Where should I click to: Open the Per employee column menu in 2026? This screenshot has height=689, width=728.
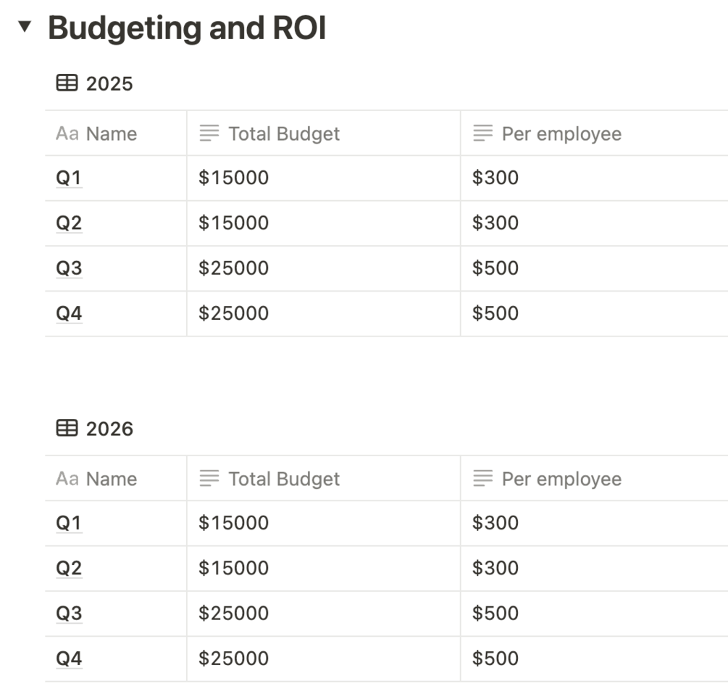point(561,479)
